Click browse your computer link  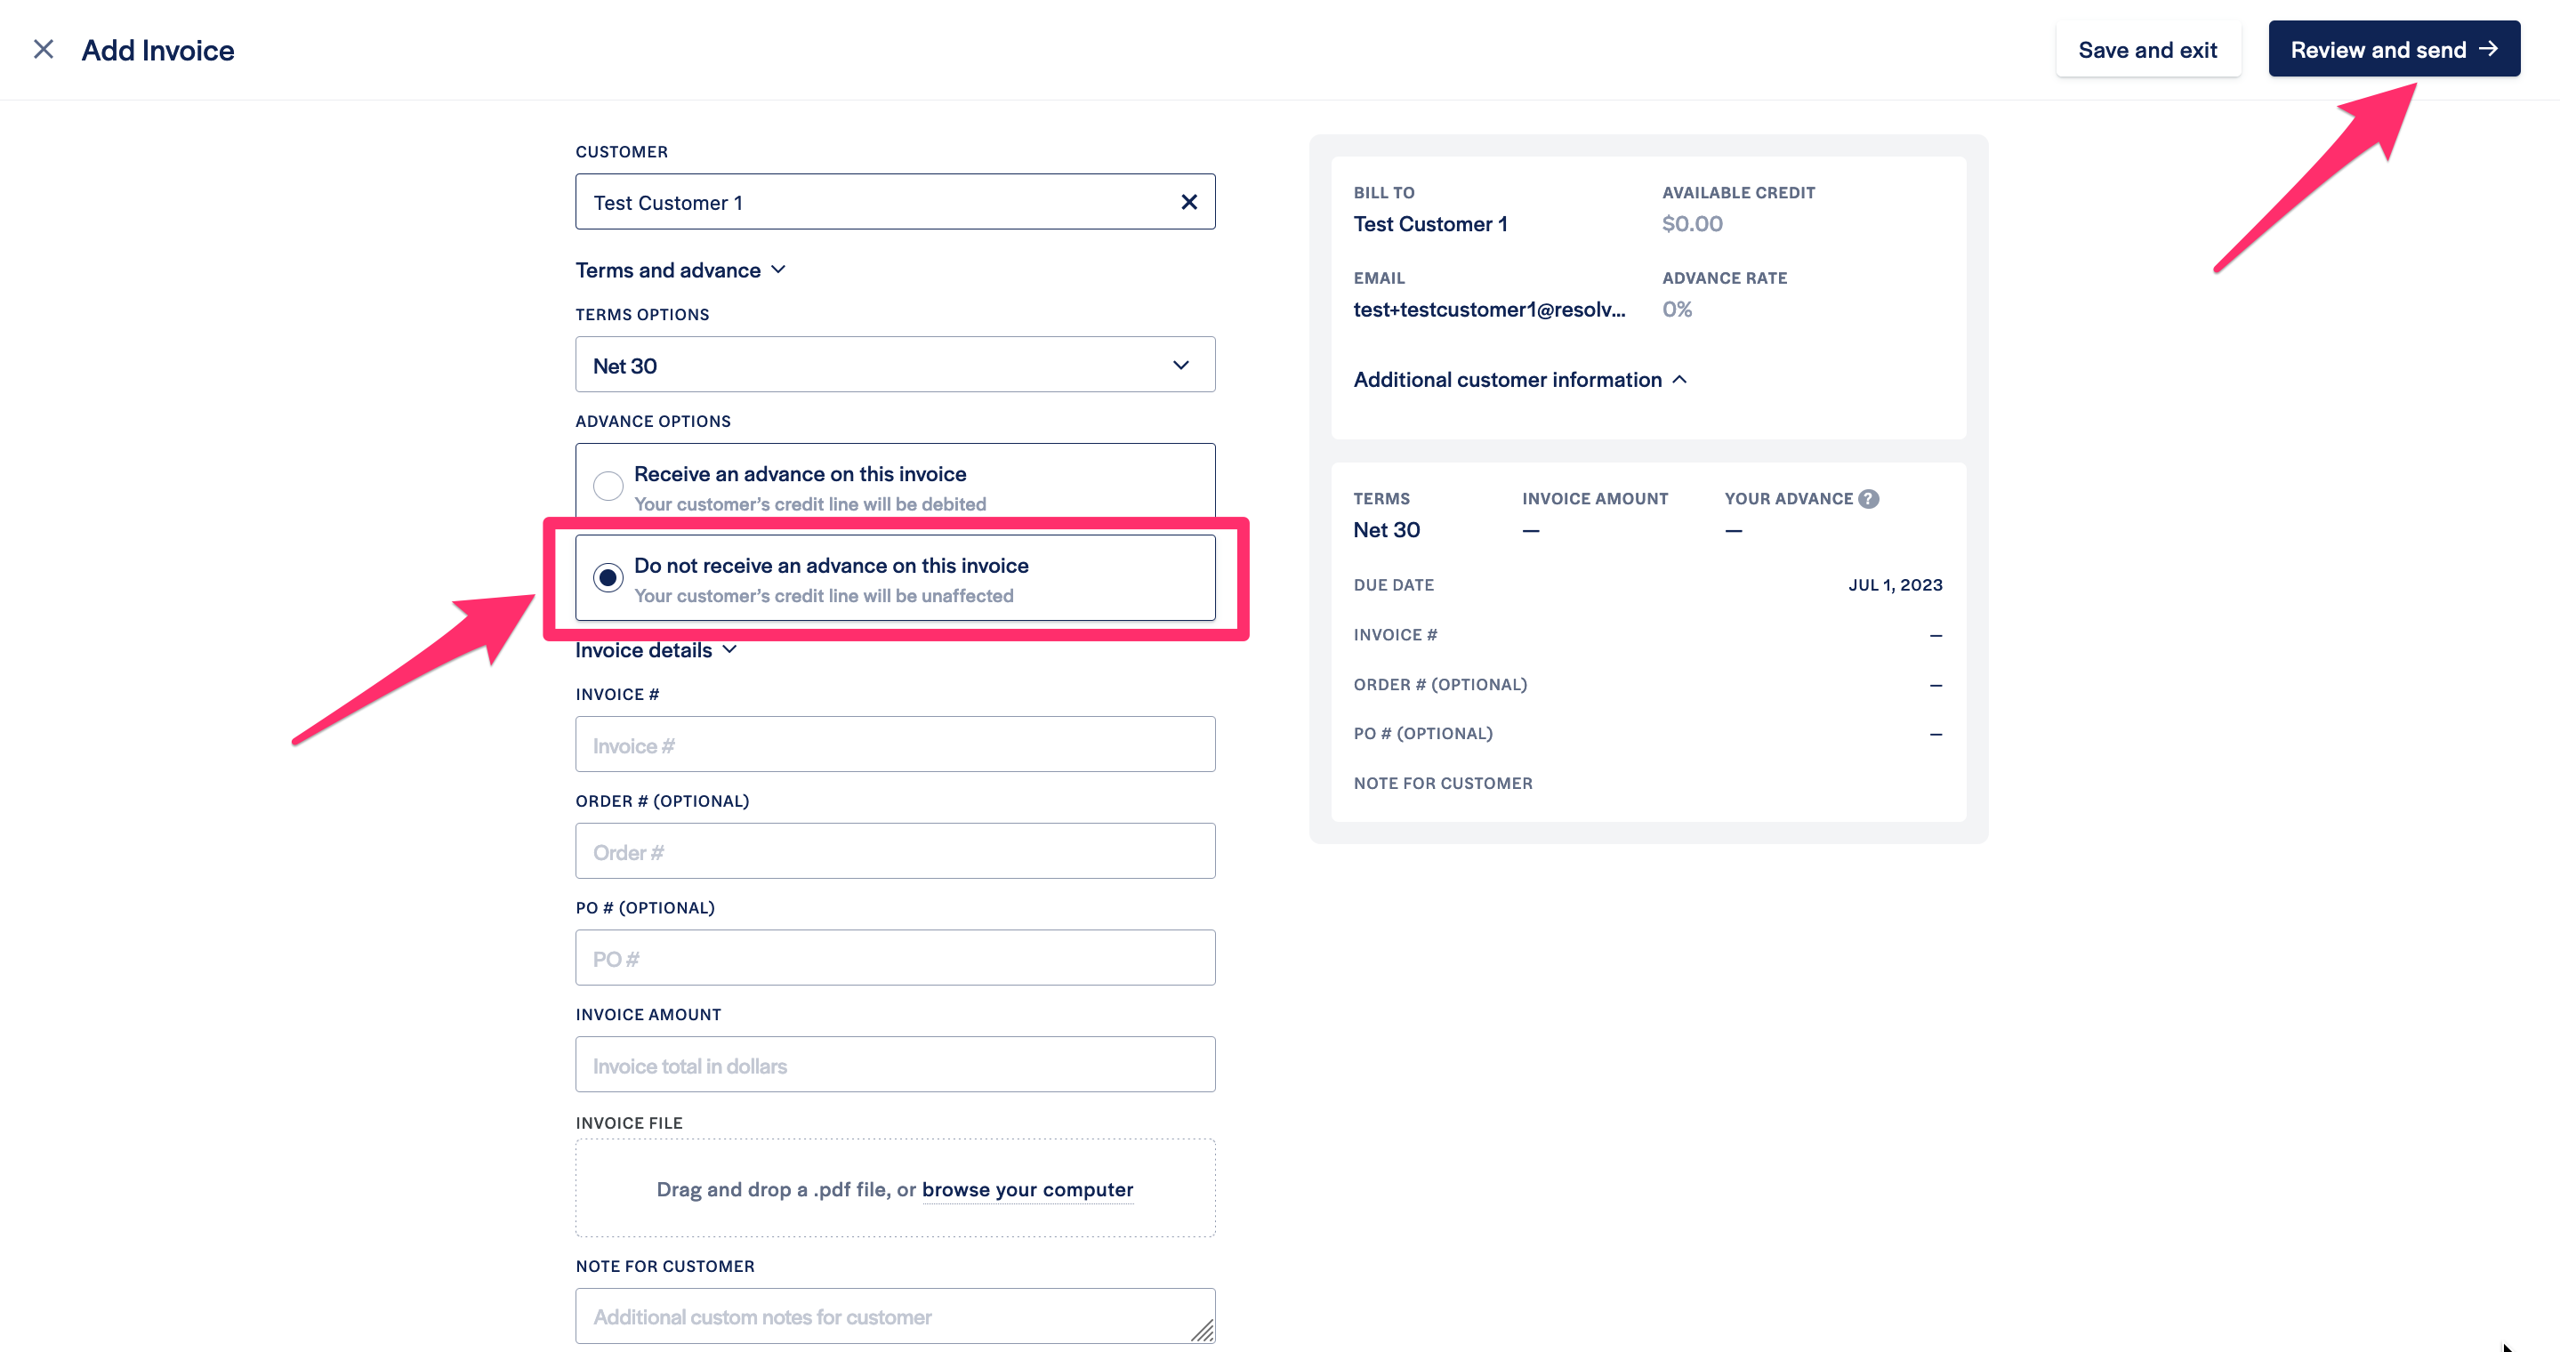(x=1026, y=1189)
